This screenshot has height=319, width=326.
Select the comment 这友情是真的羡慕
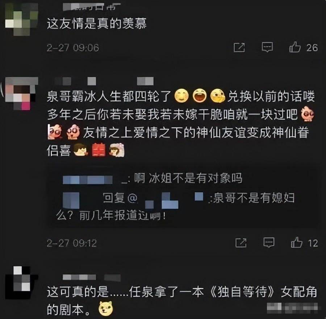[97, 24]
